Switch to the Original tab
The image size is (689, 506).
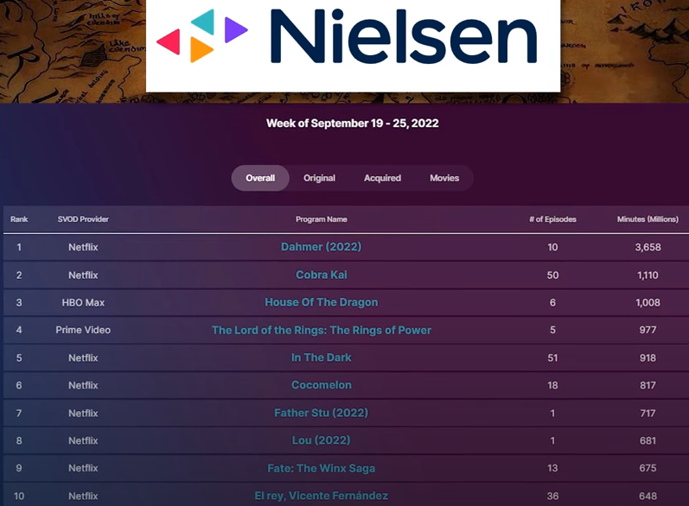pos(319,178)
